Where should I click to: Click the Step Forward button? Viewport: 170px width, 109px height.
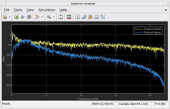(x=23, y=17)
